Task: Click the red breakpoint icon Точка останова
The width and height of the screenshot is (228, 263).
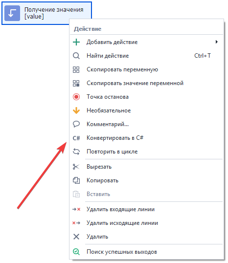Action: [76, 97]
